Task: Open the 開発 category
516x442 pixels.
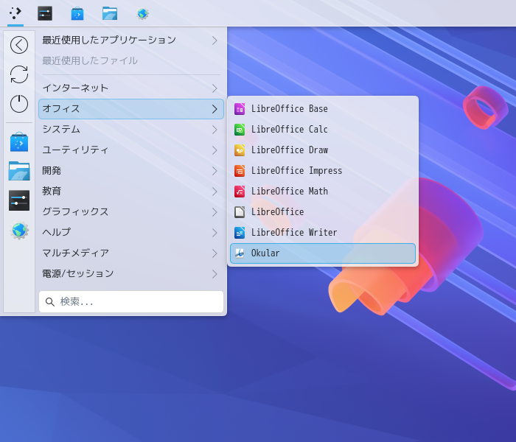Action: coord(131,171)
